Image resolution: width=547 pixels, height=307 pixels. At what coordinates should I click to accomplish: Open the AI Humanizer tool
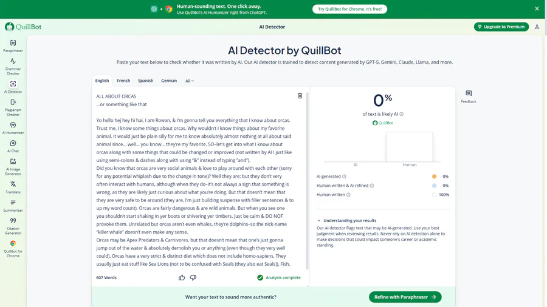[x=13, y=128]
